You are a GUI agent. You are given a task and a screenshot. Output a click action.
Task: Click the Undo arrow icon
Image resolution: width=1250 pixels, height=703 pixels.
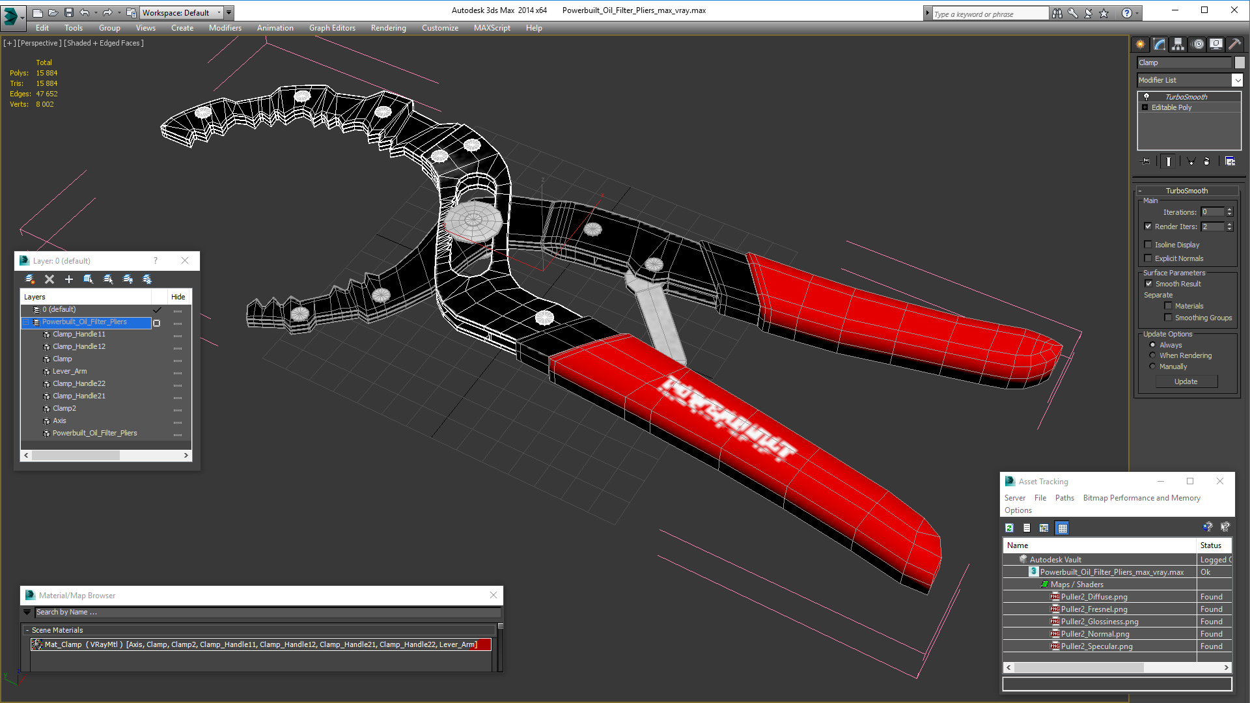(x=84, y=12)
